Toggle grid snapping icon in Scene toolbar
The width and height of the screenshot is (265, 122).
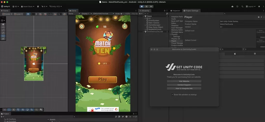pyautogui.click(x=40, y=14)
